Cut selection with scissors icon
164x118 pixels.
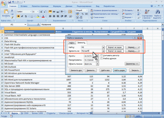pos(12,10)
